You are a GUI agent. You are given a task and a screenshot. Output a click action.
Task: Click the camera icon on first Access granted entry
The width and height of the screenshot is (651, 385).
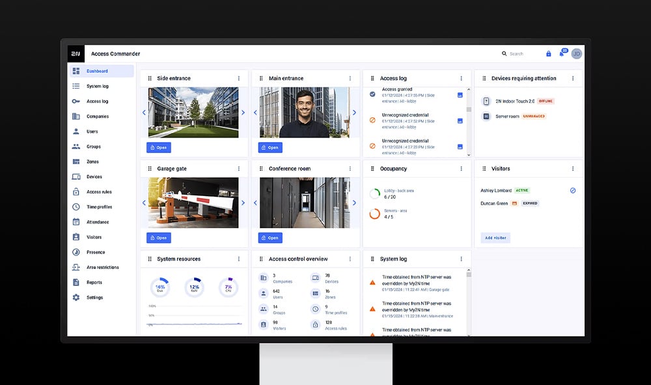(461, 95)
